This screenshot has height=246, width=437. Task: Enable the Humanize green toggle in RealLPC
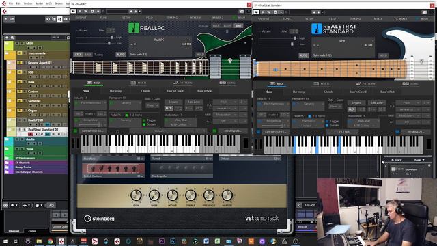[214, 131]
